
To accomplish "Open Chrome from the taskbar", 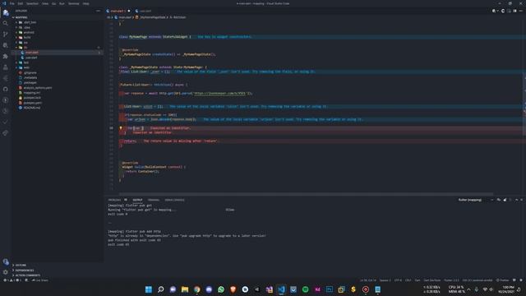I will point(197,289).
